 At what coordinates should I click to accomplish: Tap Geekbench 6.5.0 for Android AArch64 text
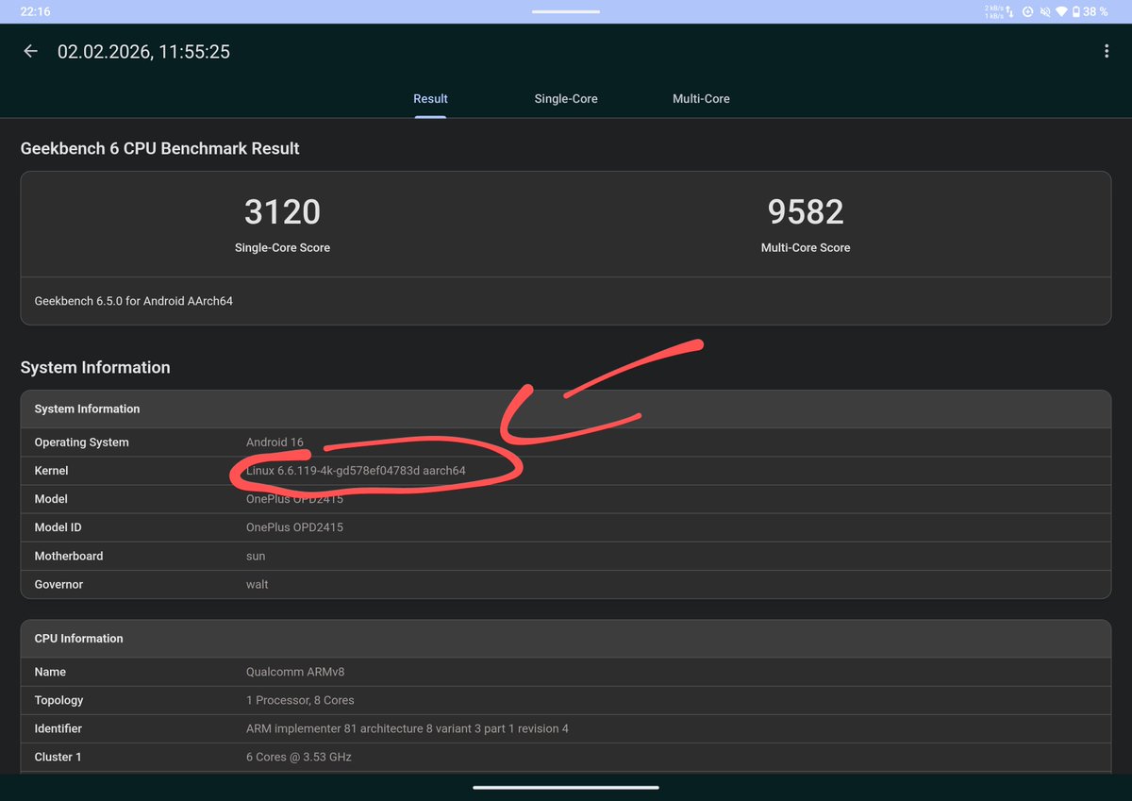coord(134,301)
